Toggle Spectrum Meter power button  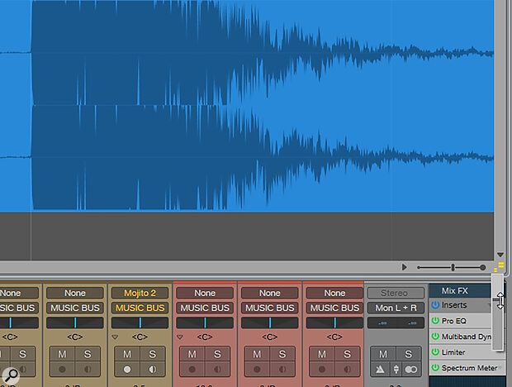coord(435,368)
